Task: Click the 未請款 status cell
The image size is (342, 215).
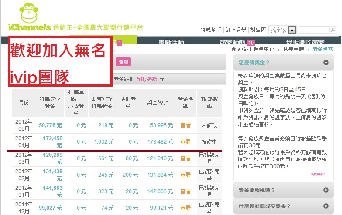Action: 209,125
